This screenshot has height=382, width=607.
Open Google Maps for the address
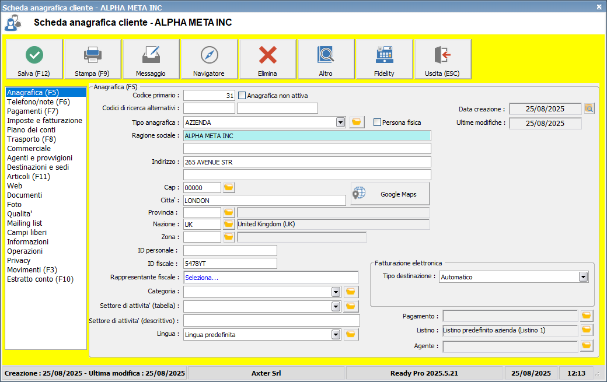390,194
